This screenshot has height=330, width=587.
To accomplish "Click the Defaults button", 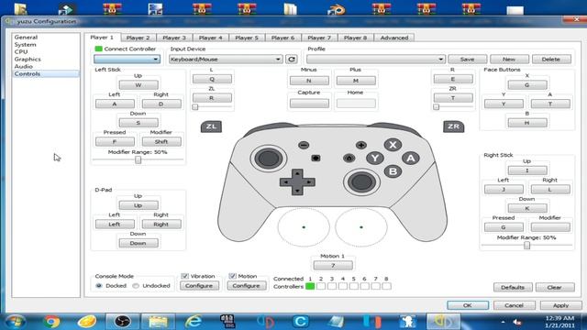I will [513, 287].
